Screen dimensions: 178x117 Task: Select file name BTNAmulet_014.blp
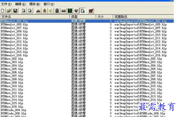pyautogui.click(x=14, y=48)
